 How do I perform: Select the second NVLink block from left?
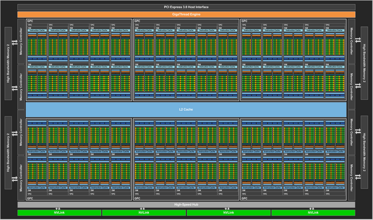144,213
